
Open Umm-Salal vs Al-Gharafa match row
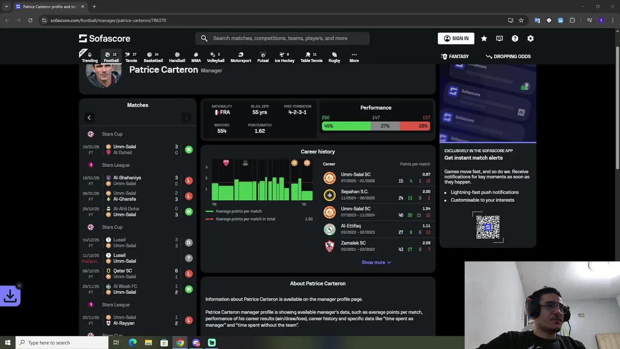[x=138, y=196]
